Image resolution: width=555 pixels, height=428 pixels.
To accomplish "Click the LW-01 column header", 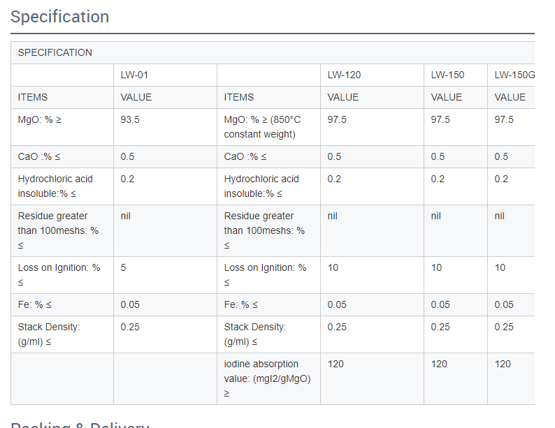I will pos(134,75).
